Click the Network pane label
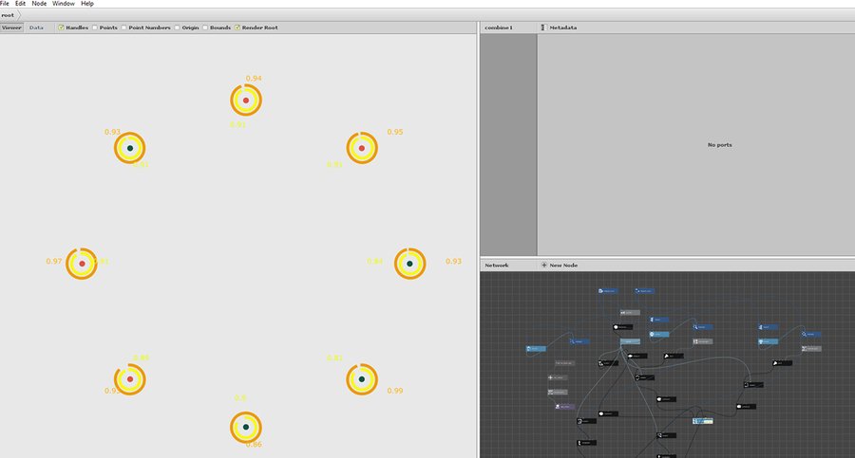Viewport: 855px width, 458px height. click(497, 266)
